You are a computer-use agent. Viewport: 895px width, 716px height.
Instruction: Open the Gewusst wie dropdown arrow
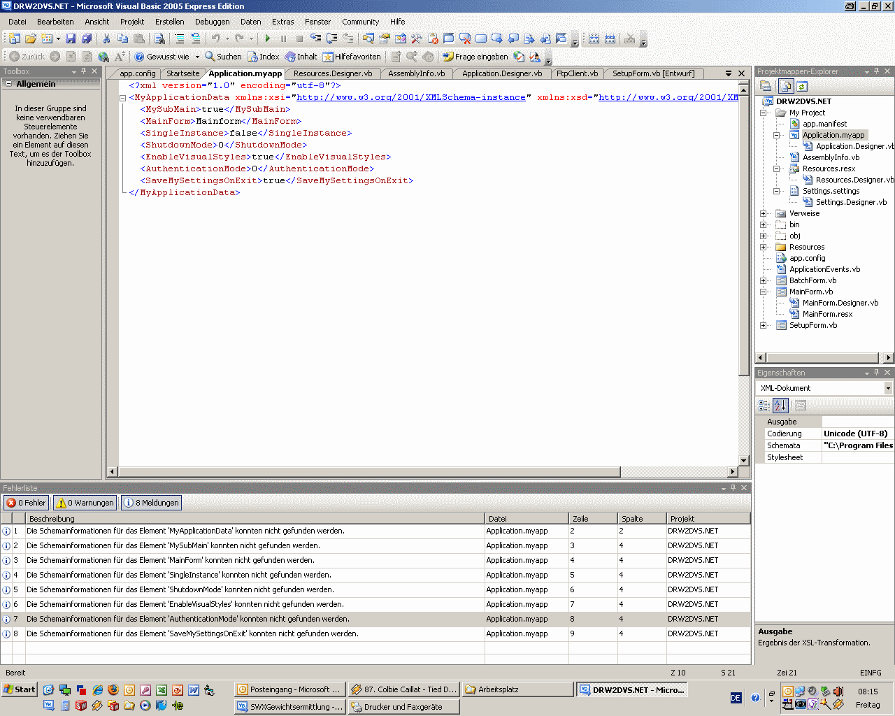[197, 57]
